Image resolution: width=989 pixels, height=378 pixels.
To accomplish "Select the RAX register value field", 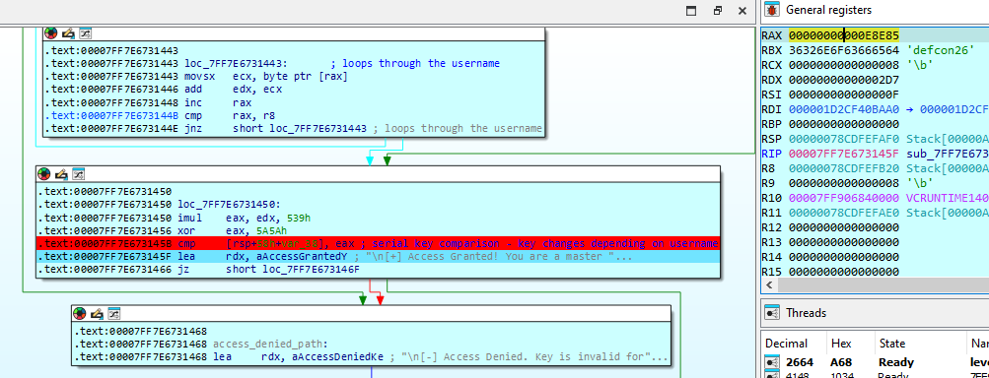I will 844,35.
